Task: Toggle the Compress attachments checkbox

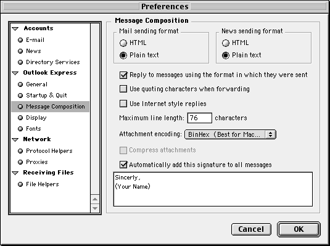Action: point(123,150)
